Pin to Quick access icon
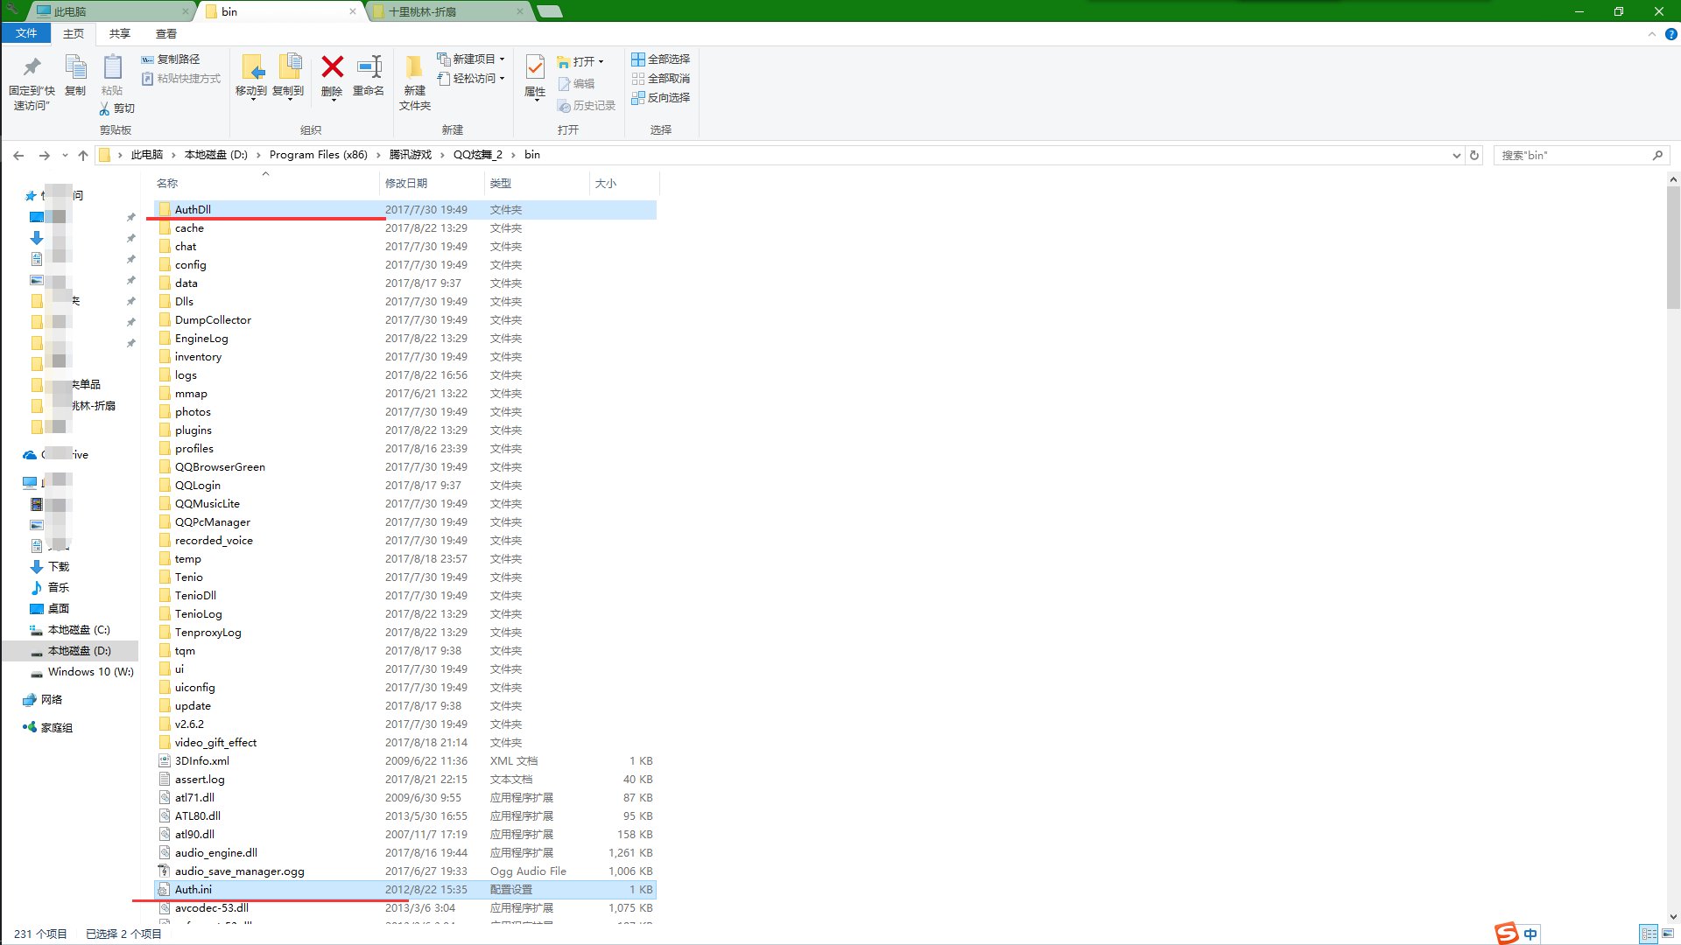Viewport: 1681px width, 945px height. 32,67
